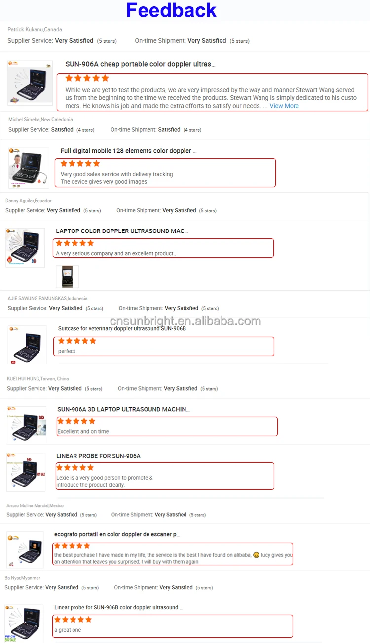Click BIG SALE SUN-906B probe thumbnail
This screenshot has height=643, width=370.
coord(24,624)
